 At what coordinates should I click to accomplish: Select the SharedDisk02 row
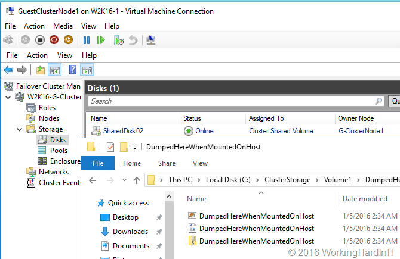click(244, 131)
